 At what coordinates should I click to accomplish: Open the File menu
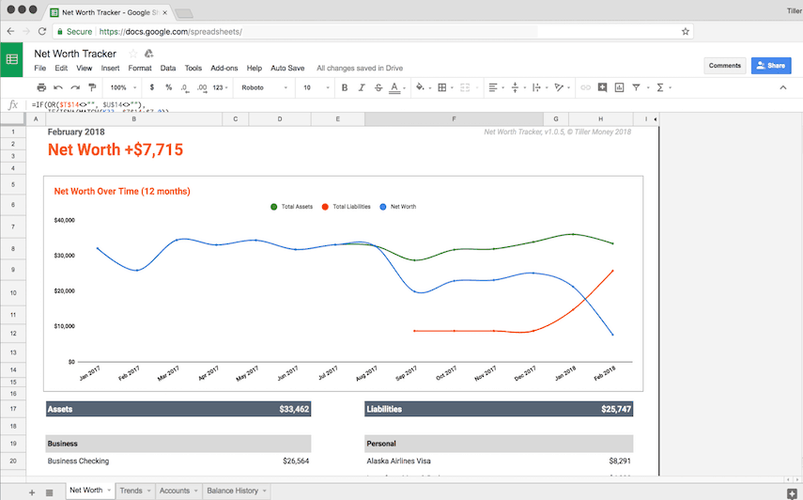[x=40, y=68]
